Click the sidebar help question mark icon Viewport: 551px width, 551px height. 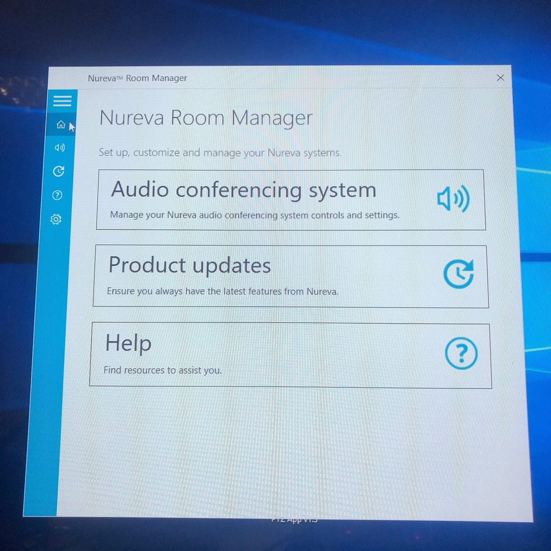[57, 195]
